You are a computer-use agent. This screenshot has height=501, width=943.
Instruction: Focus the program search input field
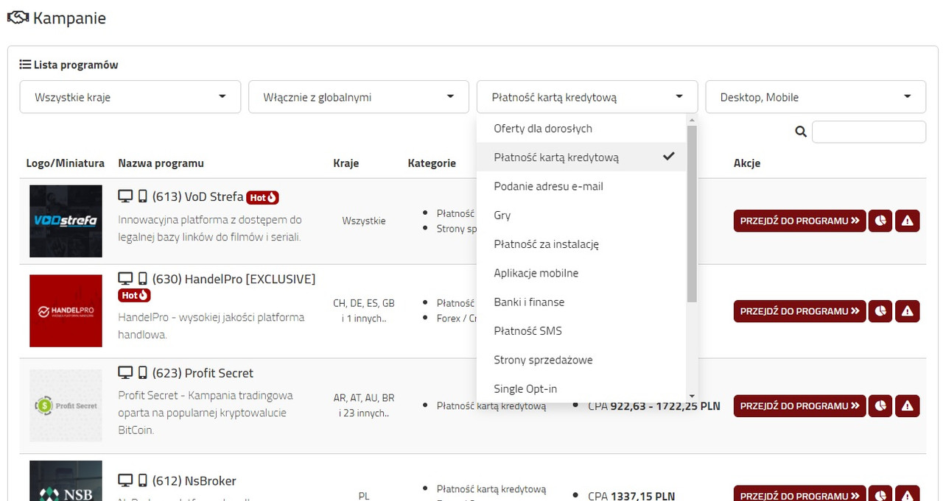869,132
